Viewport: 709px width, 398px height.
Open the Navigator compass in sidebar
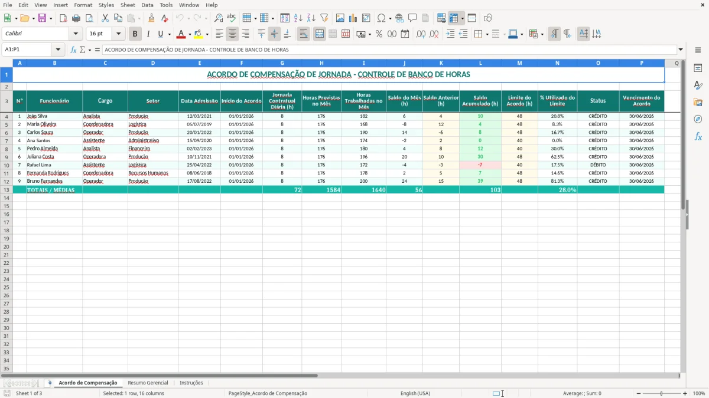point(698,119)
